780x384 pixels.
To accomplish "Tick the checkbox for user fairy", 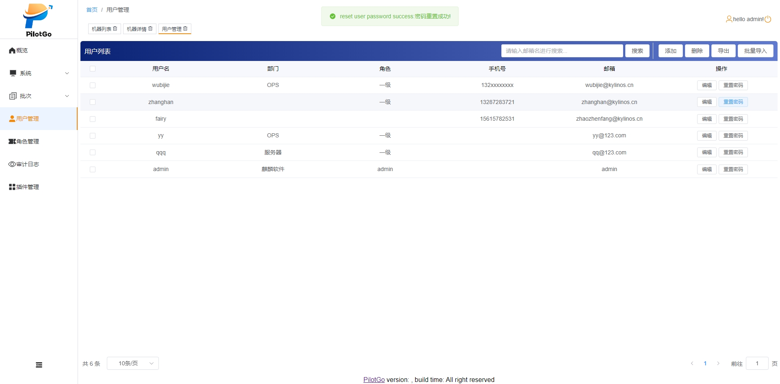I will 93,119.
